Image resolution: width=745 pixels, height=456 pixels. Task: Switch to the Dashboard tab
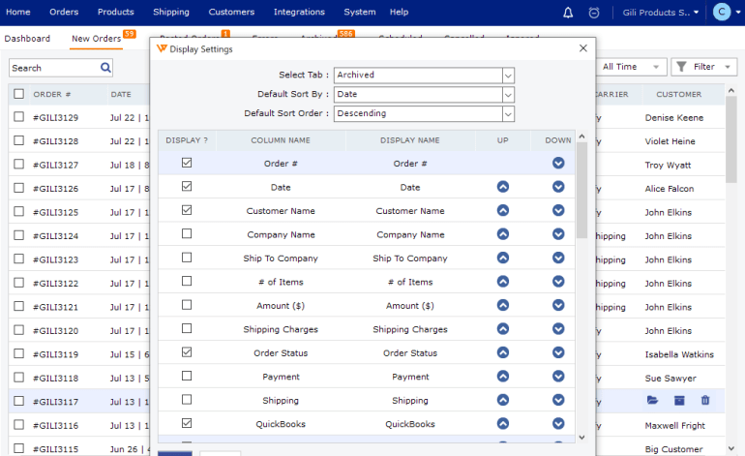(x=27, y=39)
